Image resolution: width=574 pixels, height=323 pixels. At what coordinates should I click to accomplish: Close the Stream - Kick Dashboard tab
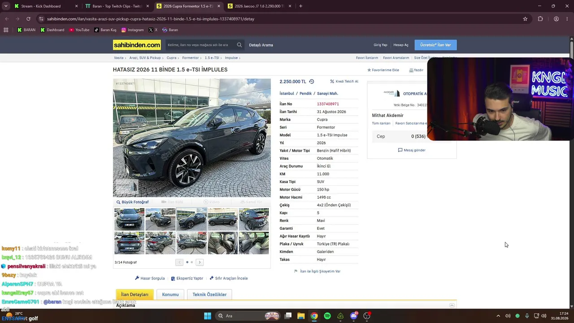pyautogui.click(x=76, y=6)
